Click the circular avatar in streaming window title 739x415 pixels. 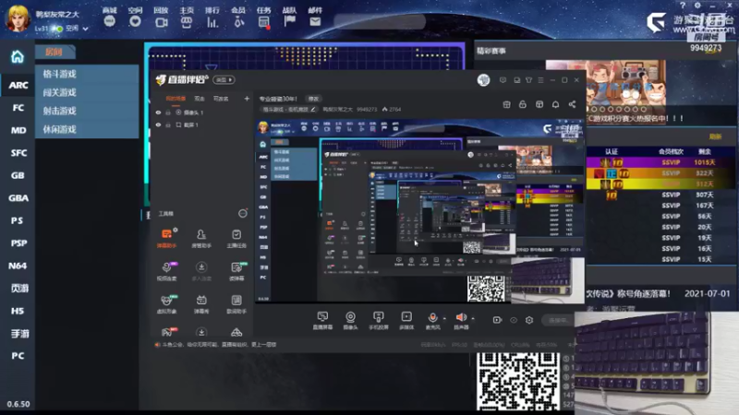pyautogui.click(x=483, y=80)
